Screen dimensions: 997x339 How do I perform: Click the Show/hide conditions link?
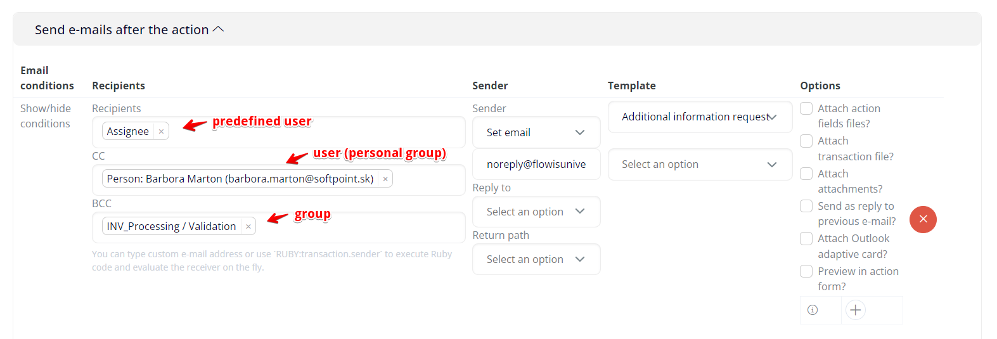coord(46,116)
